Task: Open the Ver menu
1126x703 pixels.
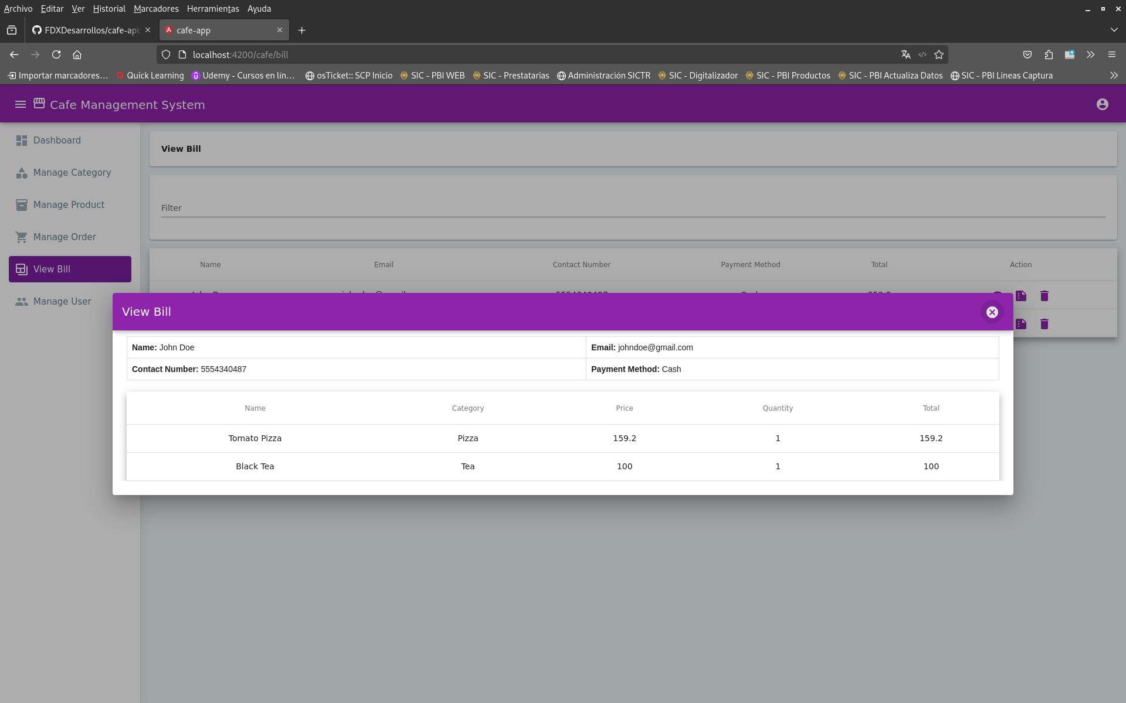Action: click(x=78, y=9)
